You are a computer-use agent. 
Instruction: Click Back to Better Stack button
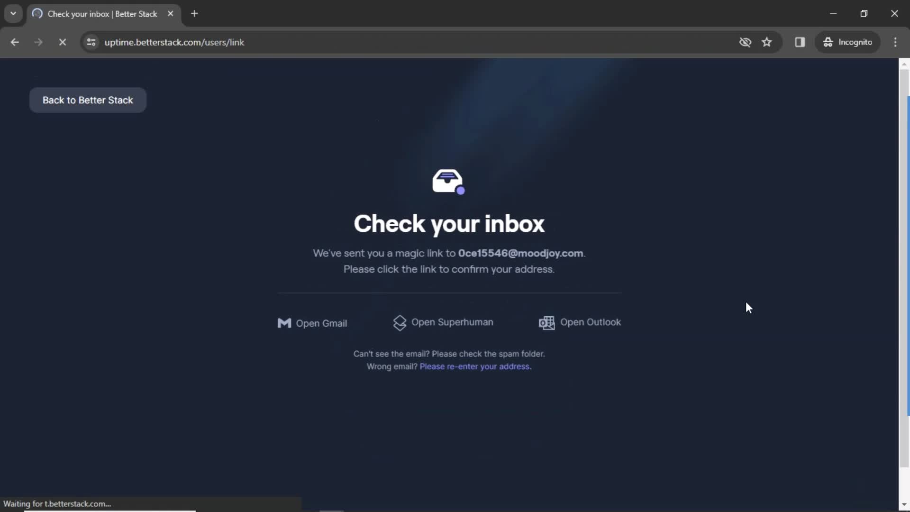click(x=88, y=100)
